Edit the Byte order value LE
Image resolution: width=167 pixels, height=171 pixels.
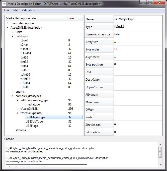[x=138, y=49]
